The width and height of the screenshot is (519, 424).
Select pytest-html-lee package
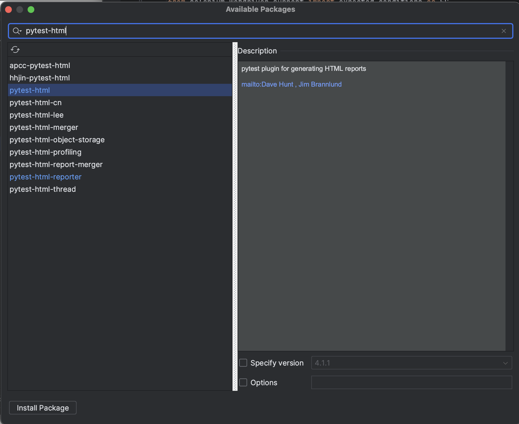120,115
